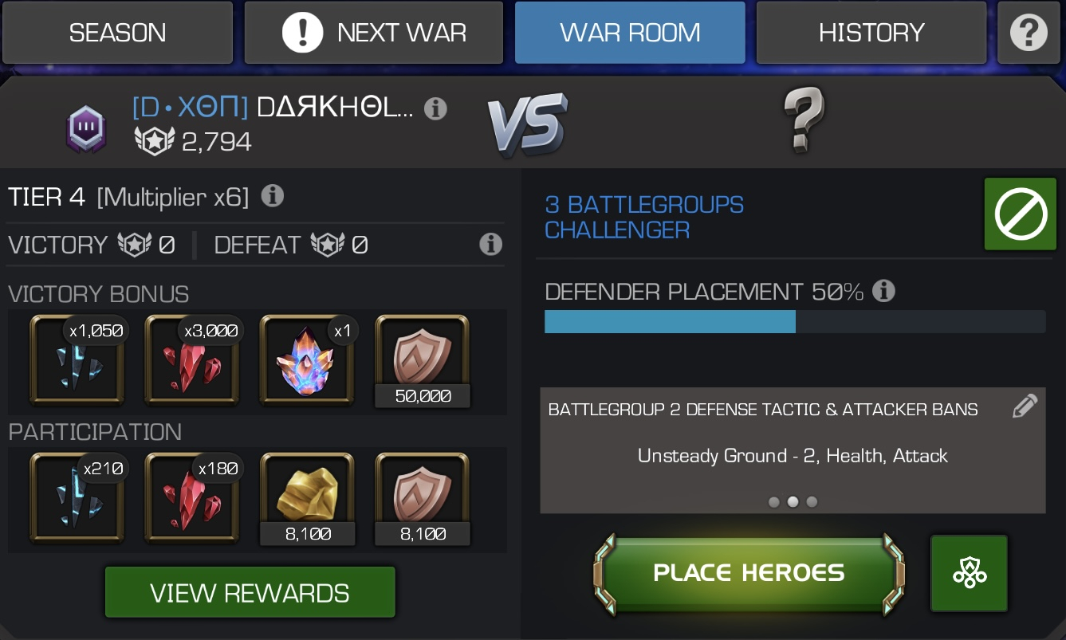
Task: Click the Defender Placement progress bar
Action: point(795,321)
